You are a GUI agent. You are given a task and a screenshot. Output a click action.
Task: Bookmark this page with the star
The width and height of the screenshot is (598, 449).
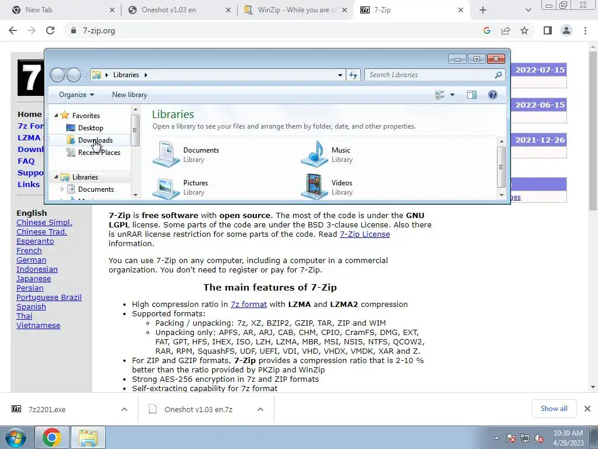pos(524,30)
